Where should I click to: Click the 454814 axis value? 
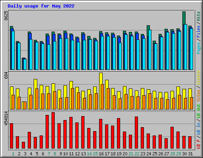(6, 118)
